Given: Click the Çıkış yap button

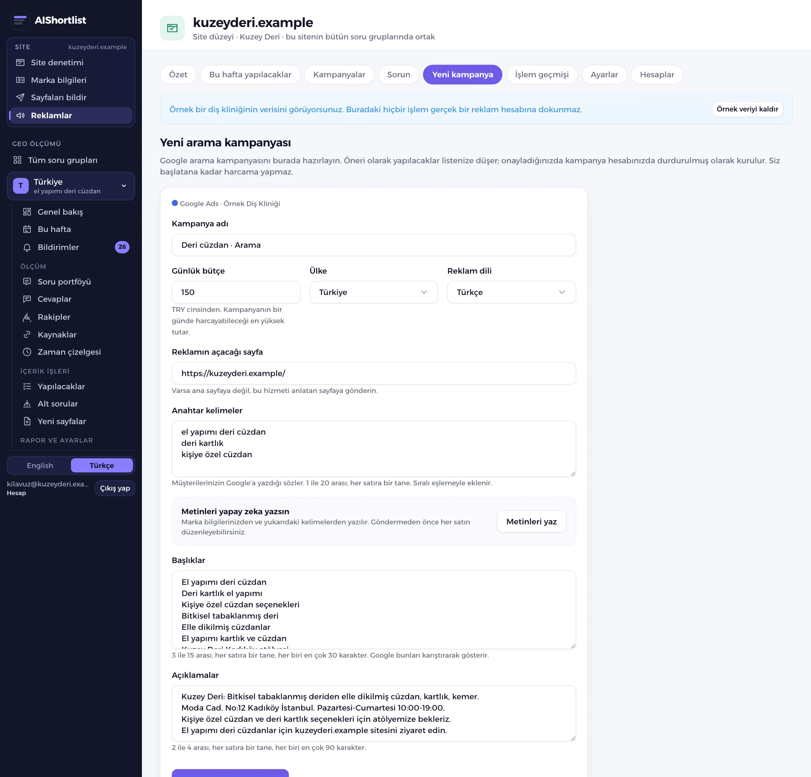Looking at the screenshot, I should point(115,488).
